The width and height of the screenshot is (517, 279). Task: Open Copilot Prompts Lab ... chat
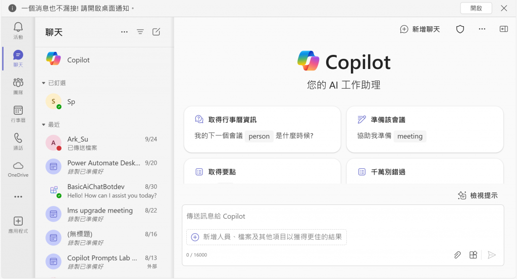pos(104,261)
